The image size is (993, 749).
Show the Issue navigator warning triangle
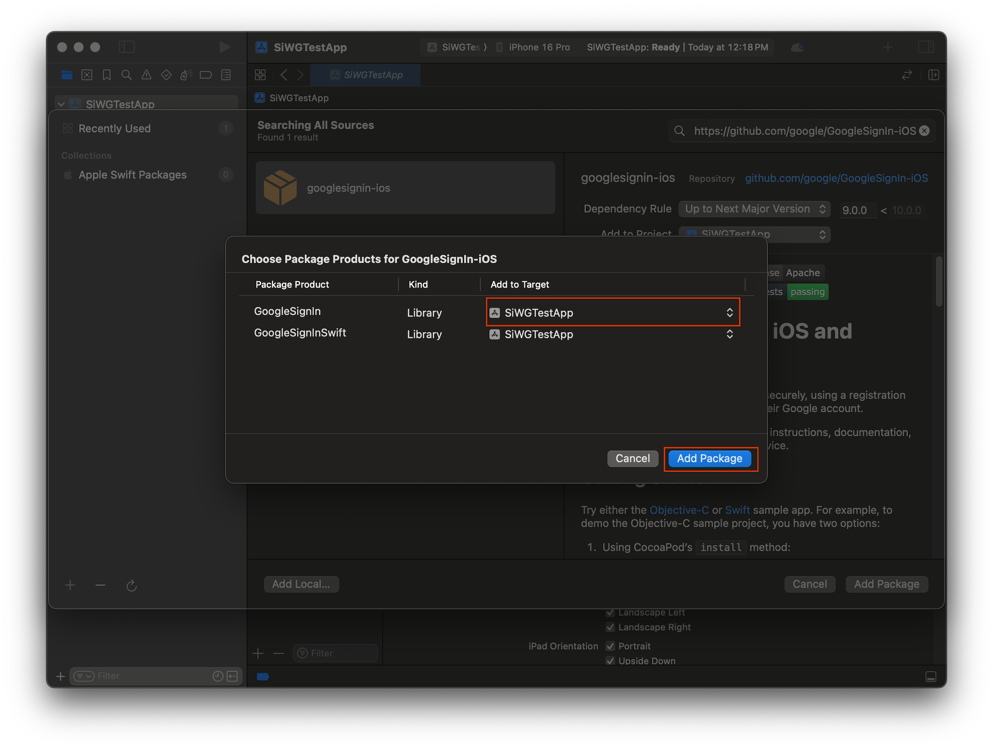tap(146, 75)
